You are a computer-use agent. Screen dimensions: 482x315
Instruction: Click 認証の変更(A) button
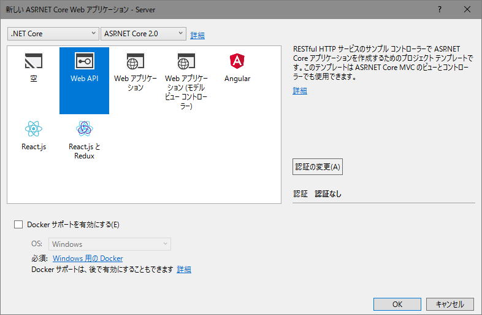(318, 167)
